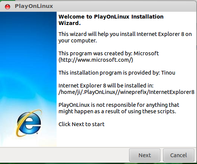This screenshot has width=197, height=164.
Task: Open the http://www.microsoft.com/ URL text
Action: [96, 60]
